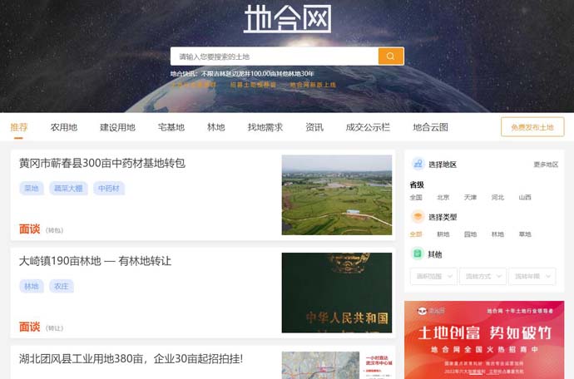The image size is (574, 379).
Task: Select land type 全部
Action: tap(416, 234)
